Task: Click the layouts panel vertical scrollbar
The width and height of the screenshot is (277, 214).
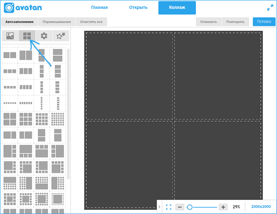Action: [x=68, y=114]
